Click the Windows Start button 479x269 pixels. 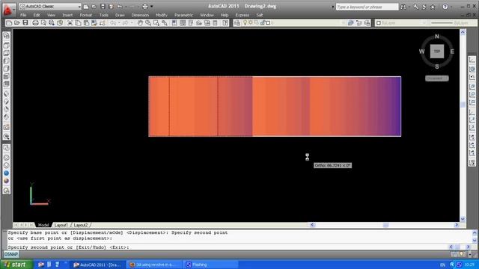click(x=16, y=265)
